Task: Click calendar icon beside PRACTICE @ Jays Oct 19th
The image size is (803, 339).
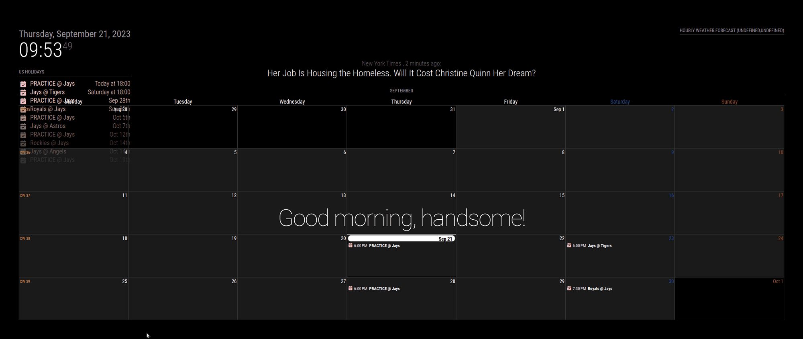Action: pyautogui.click(x=23, y=160)
